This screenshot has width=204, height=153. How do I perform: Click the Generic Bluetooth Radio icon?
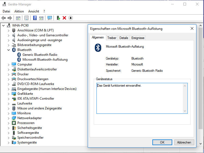pos(19,55)
